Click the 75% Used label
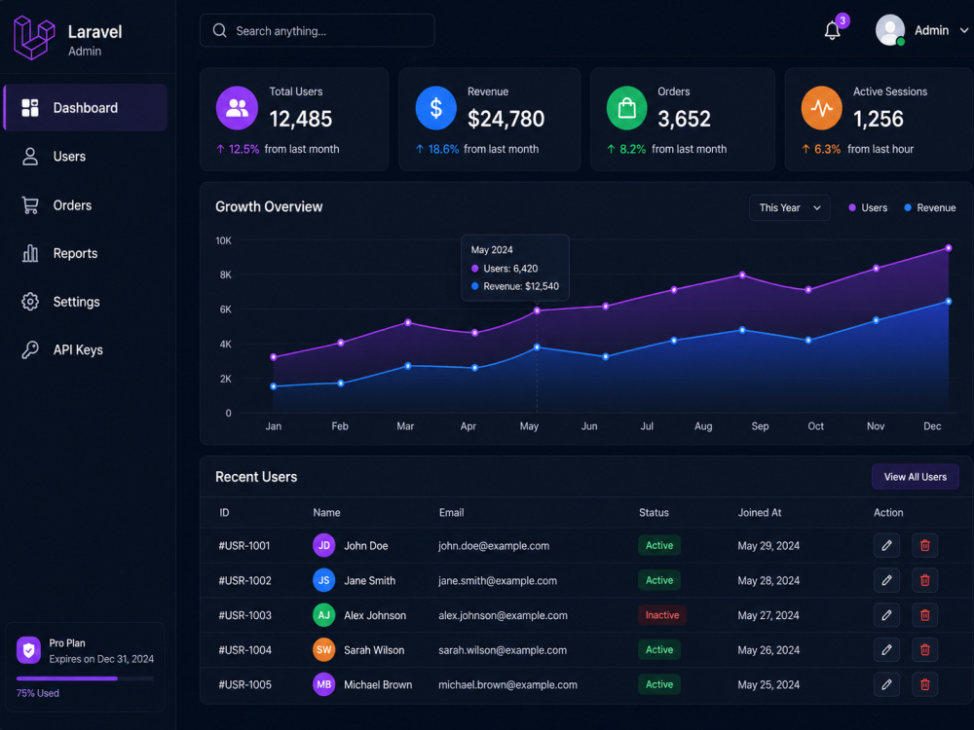The height and width of the screenshot is (730, 974). 38,693
